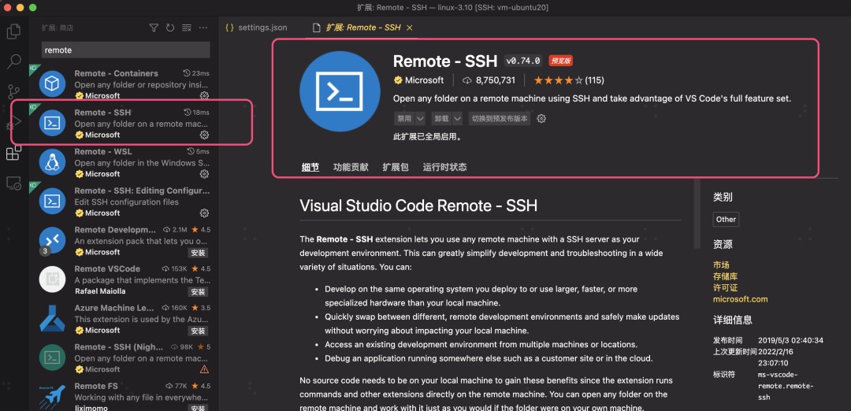Open the manage gear for Remote - WSL
This screenshot has height=411, width=851.
(x=204, y=174)
